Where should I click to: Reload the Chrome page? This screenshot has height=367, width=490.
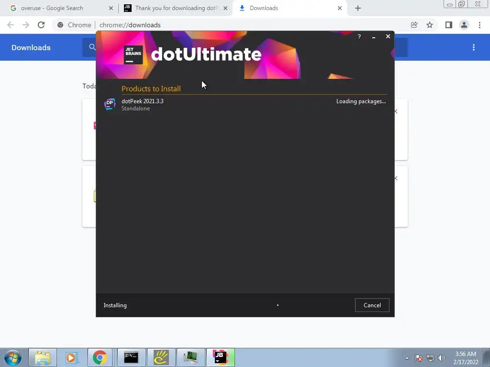click(41, 25)
